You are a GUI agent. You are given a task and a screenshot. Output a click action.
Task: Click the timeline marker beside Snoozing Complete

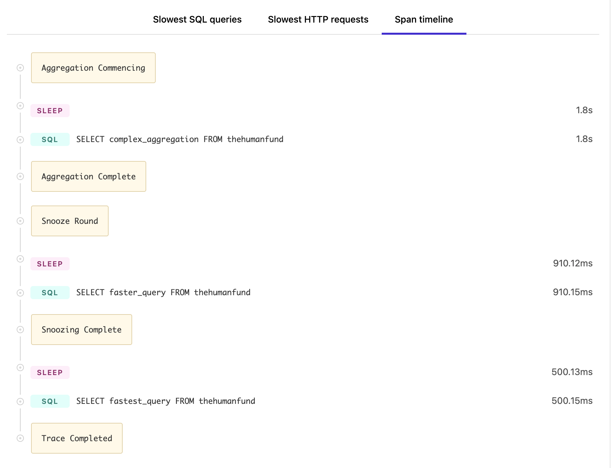[20, 330]
